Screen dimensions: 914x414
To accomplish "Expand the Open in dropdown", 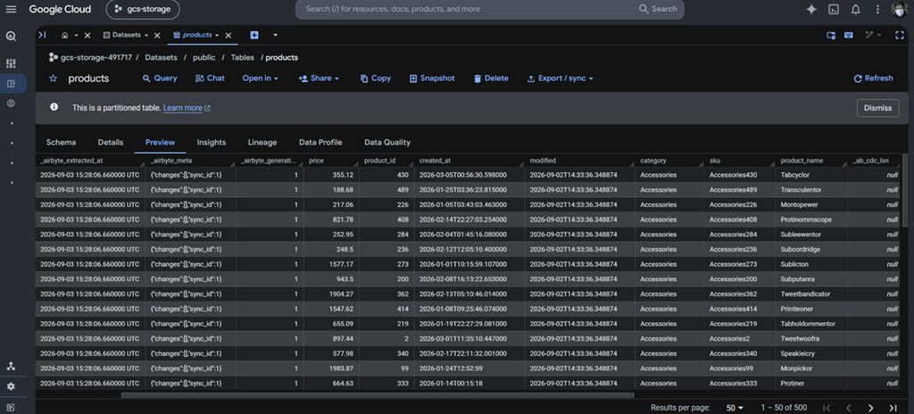I will point(260,79).
